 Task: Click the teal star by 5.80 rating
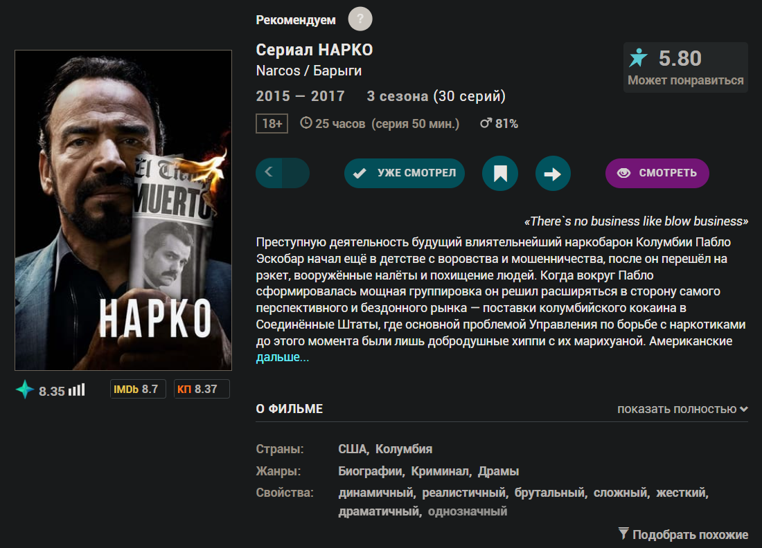click(638, 57)
